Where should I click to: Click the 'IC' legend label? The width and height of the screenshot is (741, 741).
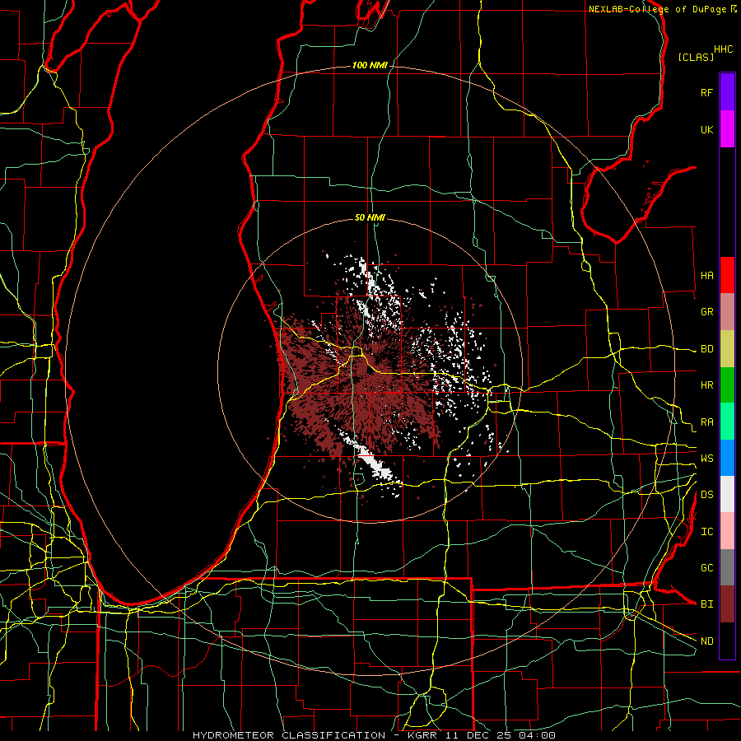706,531
